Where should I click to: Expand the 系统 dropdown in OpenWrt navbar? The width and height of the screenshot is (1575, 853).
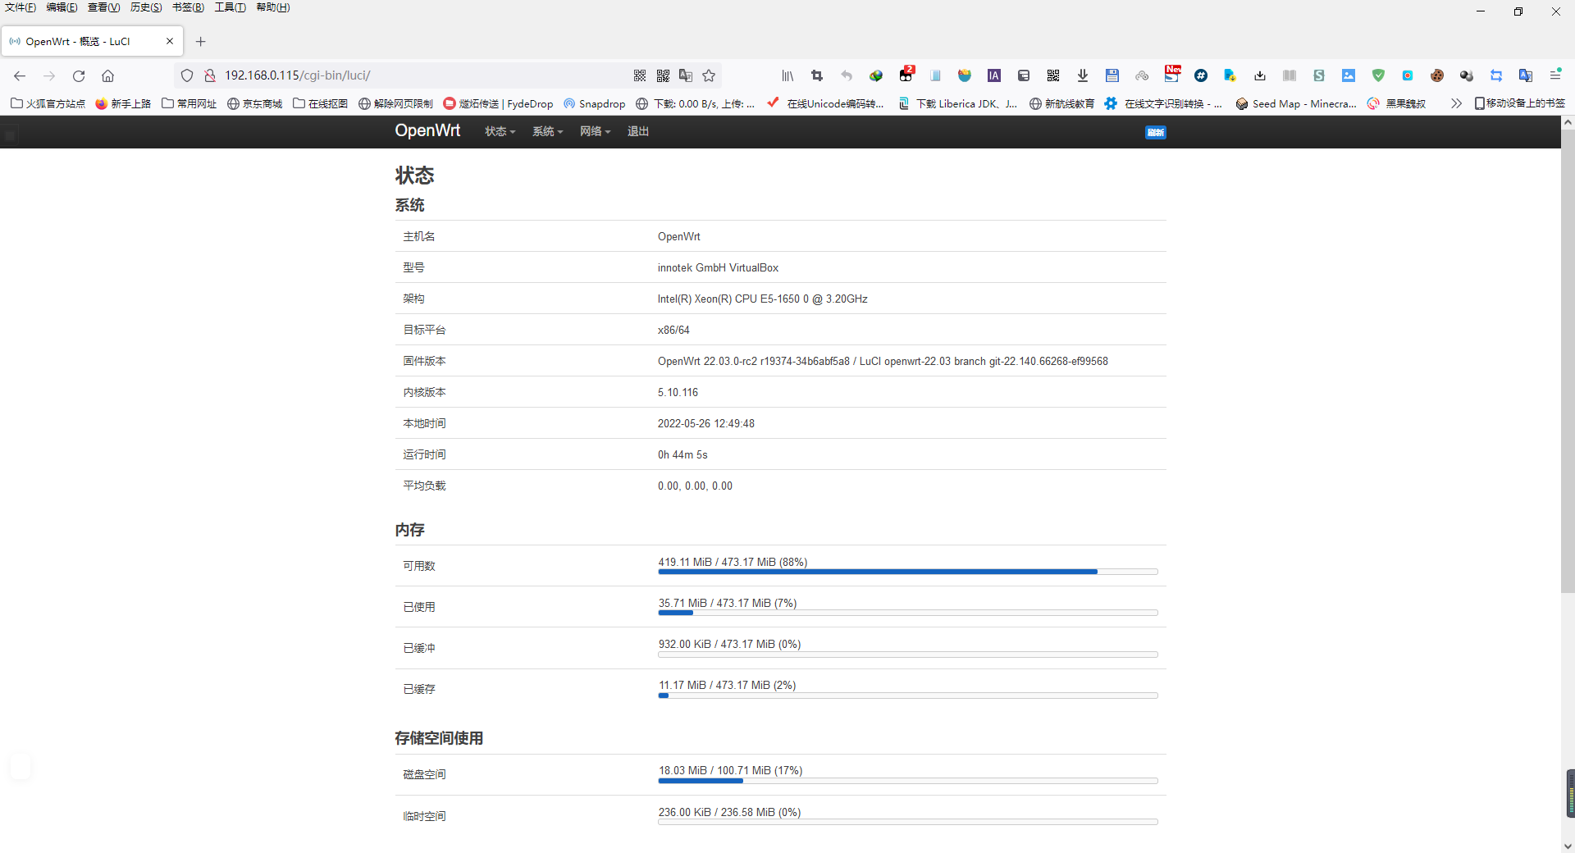[547, 131]
